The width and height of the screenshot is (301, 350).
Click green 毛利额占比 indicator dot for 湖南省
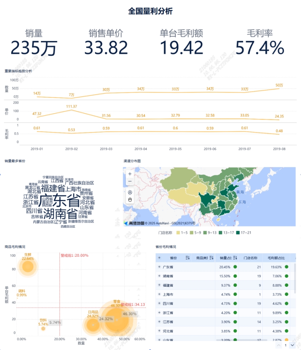pyautogui.click(x=287, y=276)
